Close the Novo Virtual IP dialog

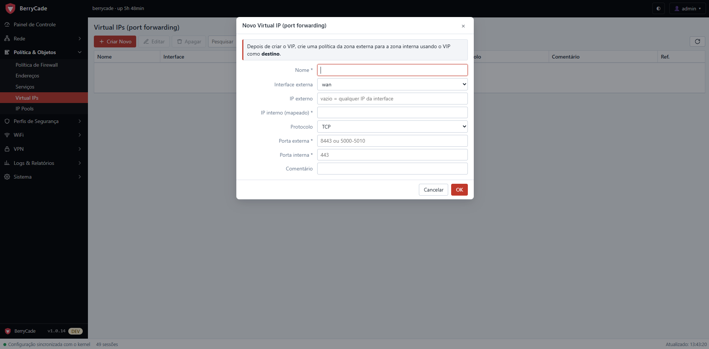pos(463,26)
